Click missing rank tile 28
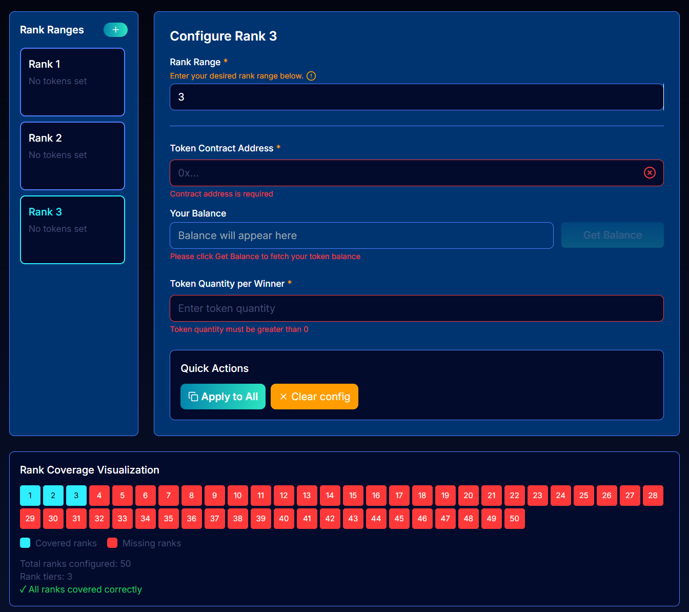The image size is (689, 612). point(653,496)
